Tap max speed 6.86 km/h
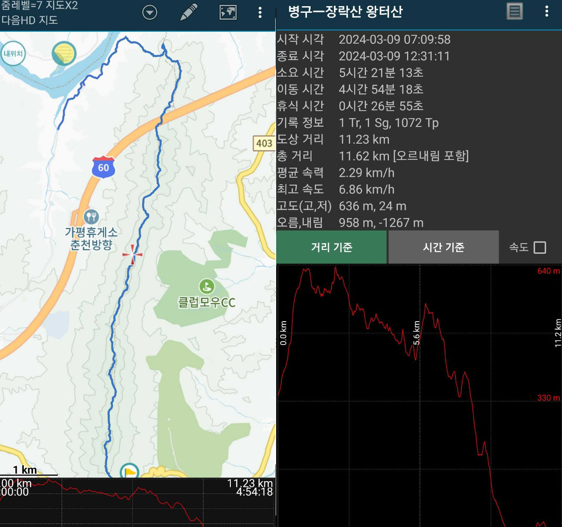The image size is (562, 527). click(366, 189)
